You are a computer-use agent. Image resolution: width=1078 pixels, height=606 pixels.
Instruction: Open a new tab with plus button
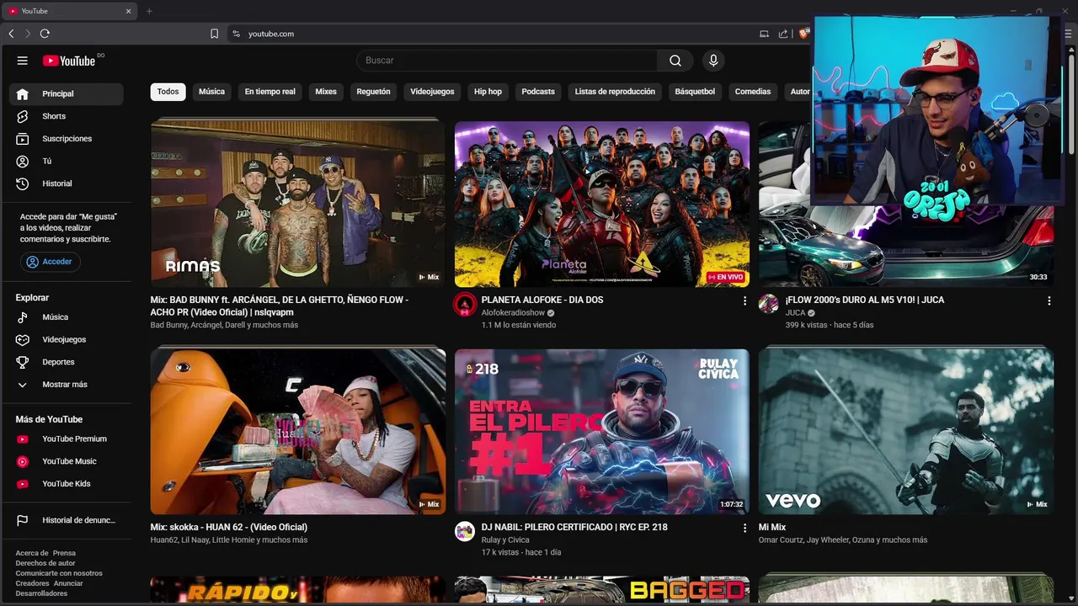coord(149,11)
